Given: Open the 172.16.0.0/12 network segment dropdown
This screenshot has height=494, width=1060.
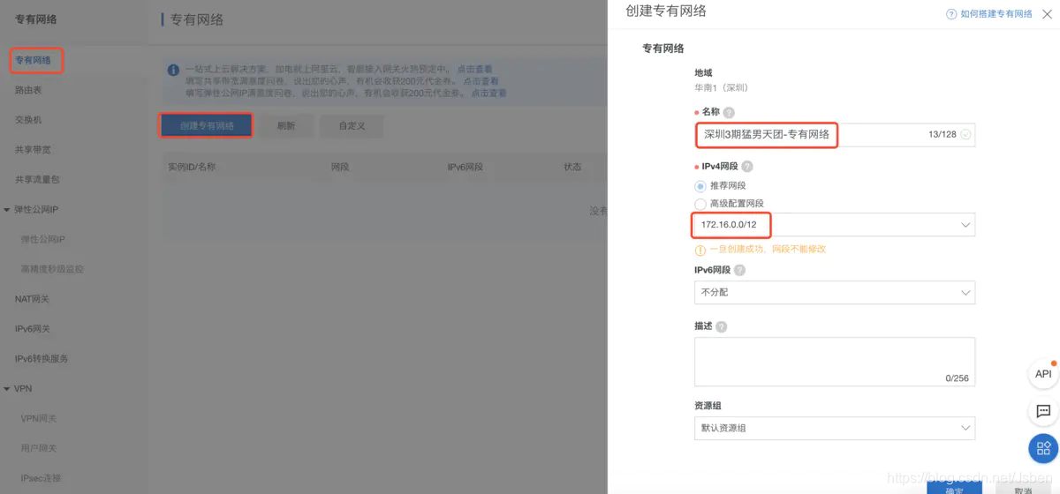Looking at the screenshot, I should pyautogui.click(x=835, y=225).
